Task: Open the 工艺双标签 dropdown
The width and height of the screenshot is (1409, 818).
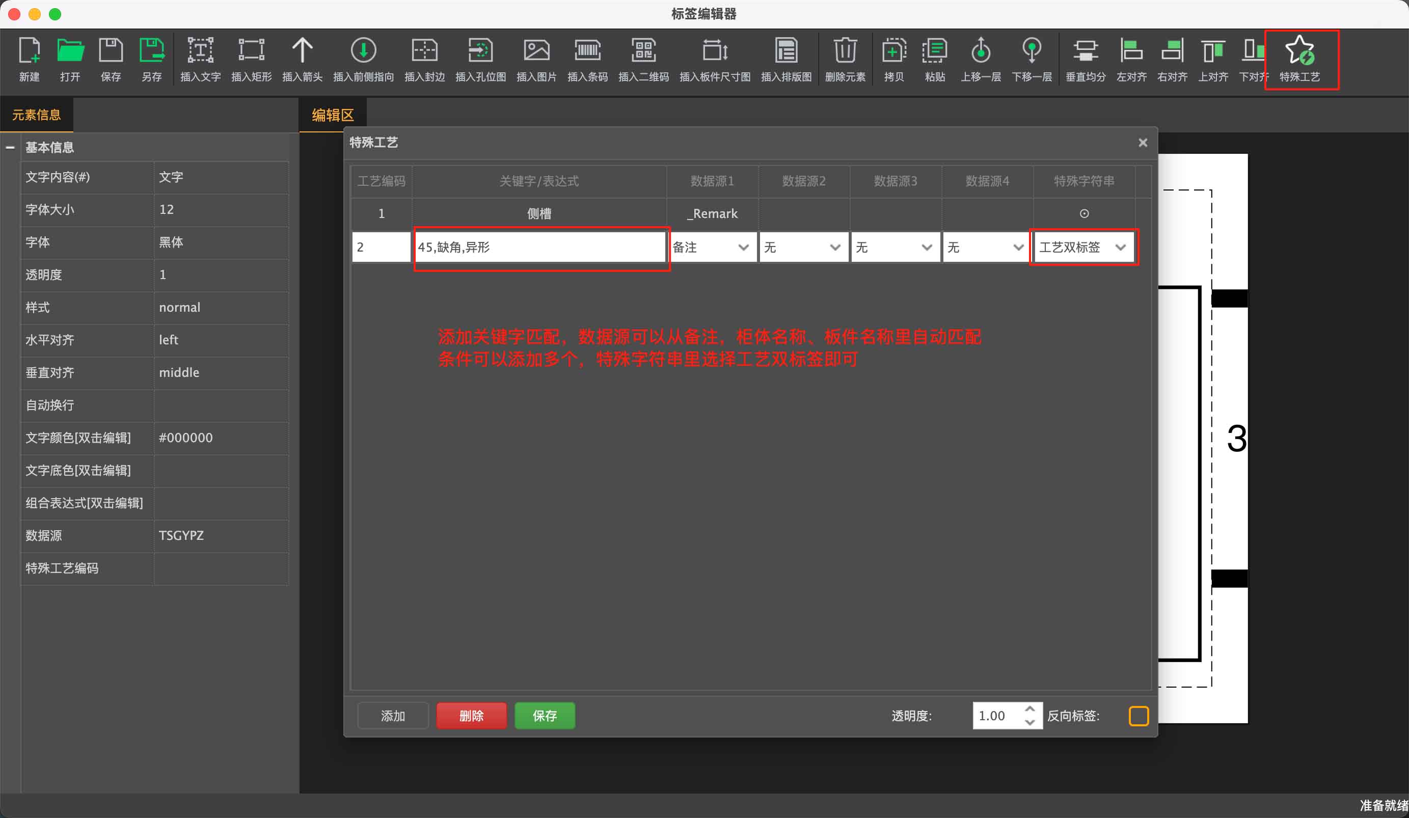Action: tap(1083, 247)
